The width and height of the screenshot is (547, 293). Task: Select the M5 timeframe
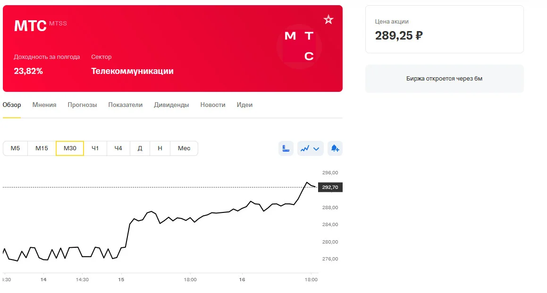click(x=16, y=148)
